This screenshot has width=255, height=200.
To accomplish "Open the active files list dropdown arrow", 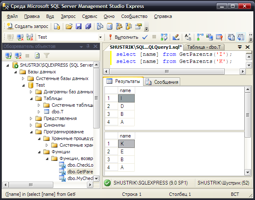I will 240,47.
